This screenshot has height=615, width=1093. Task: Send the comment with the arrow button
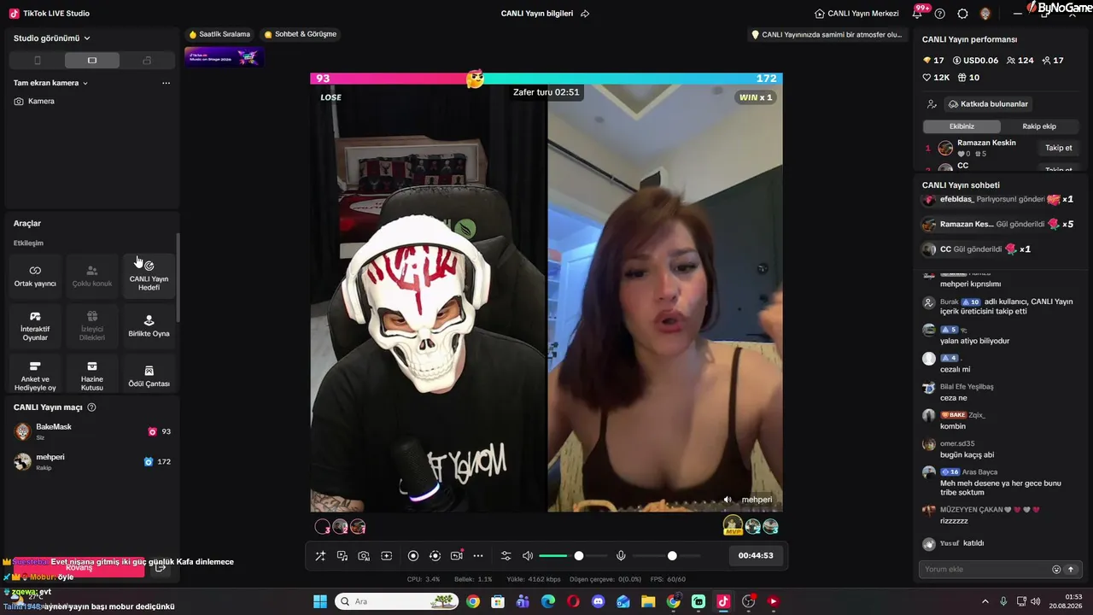1071,570
